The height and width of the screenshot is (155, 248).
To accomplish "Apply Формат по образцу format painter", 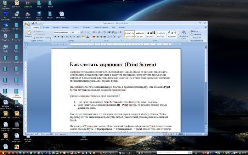I will pos(43,37).
